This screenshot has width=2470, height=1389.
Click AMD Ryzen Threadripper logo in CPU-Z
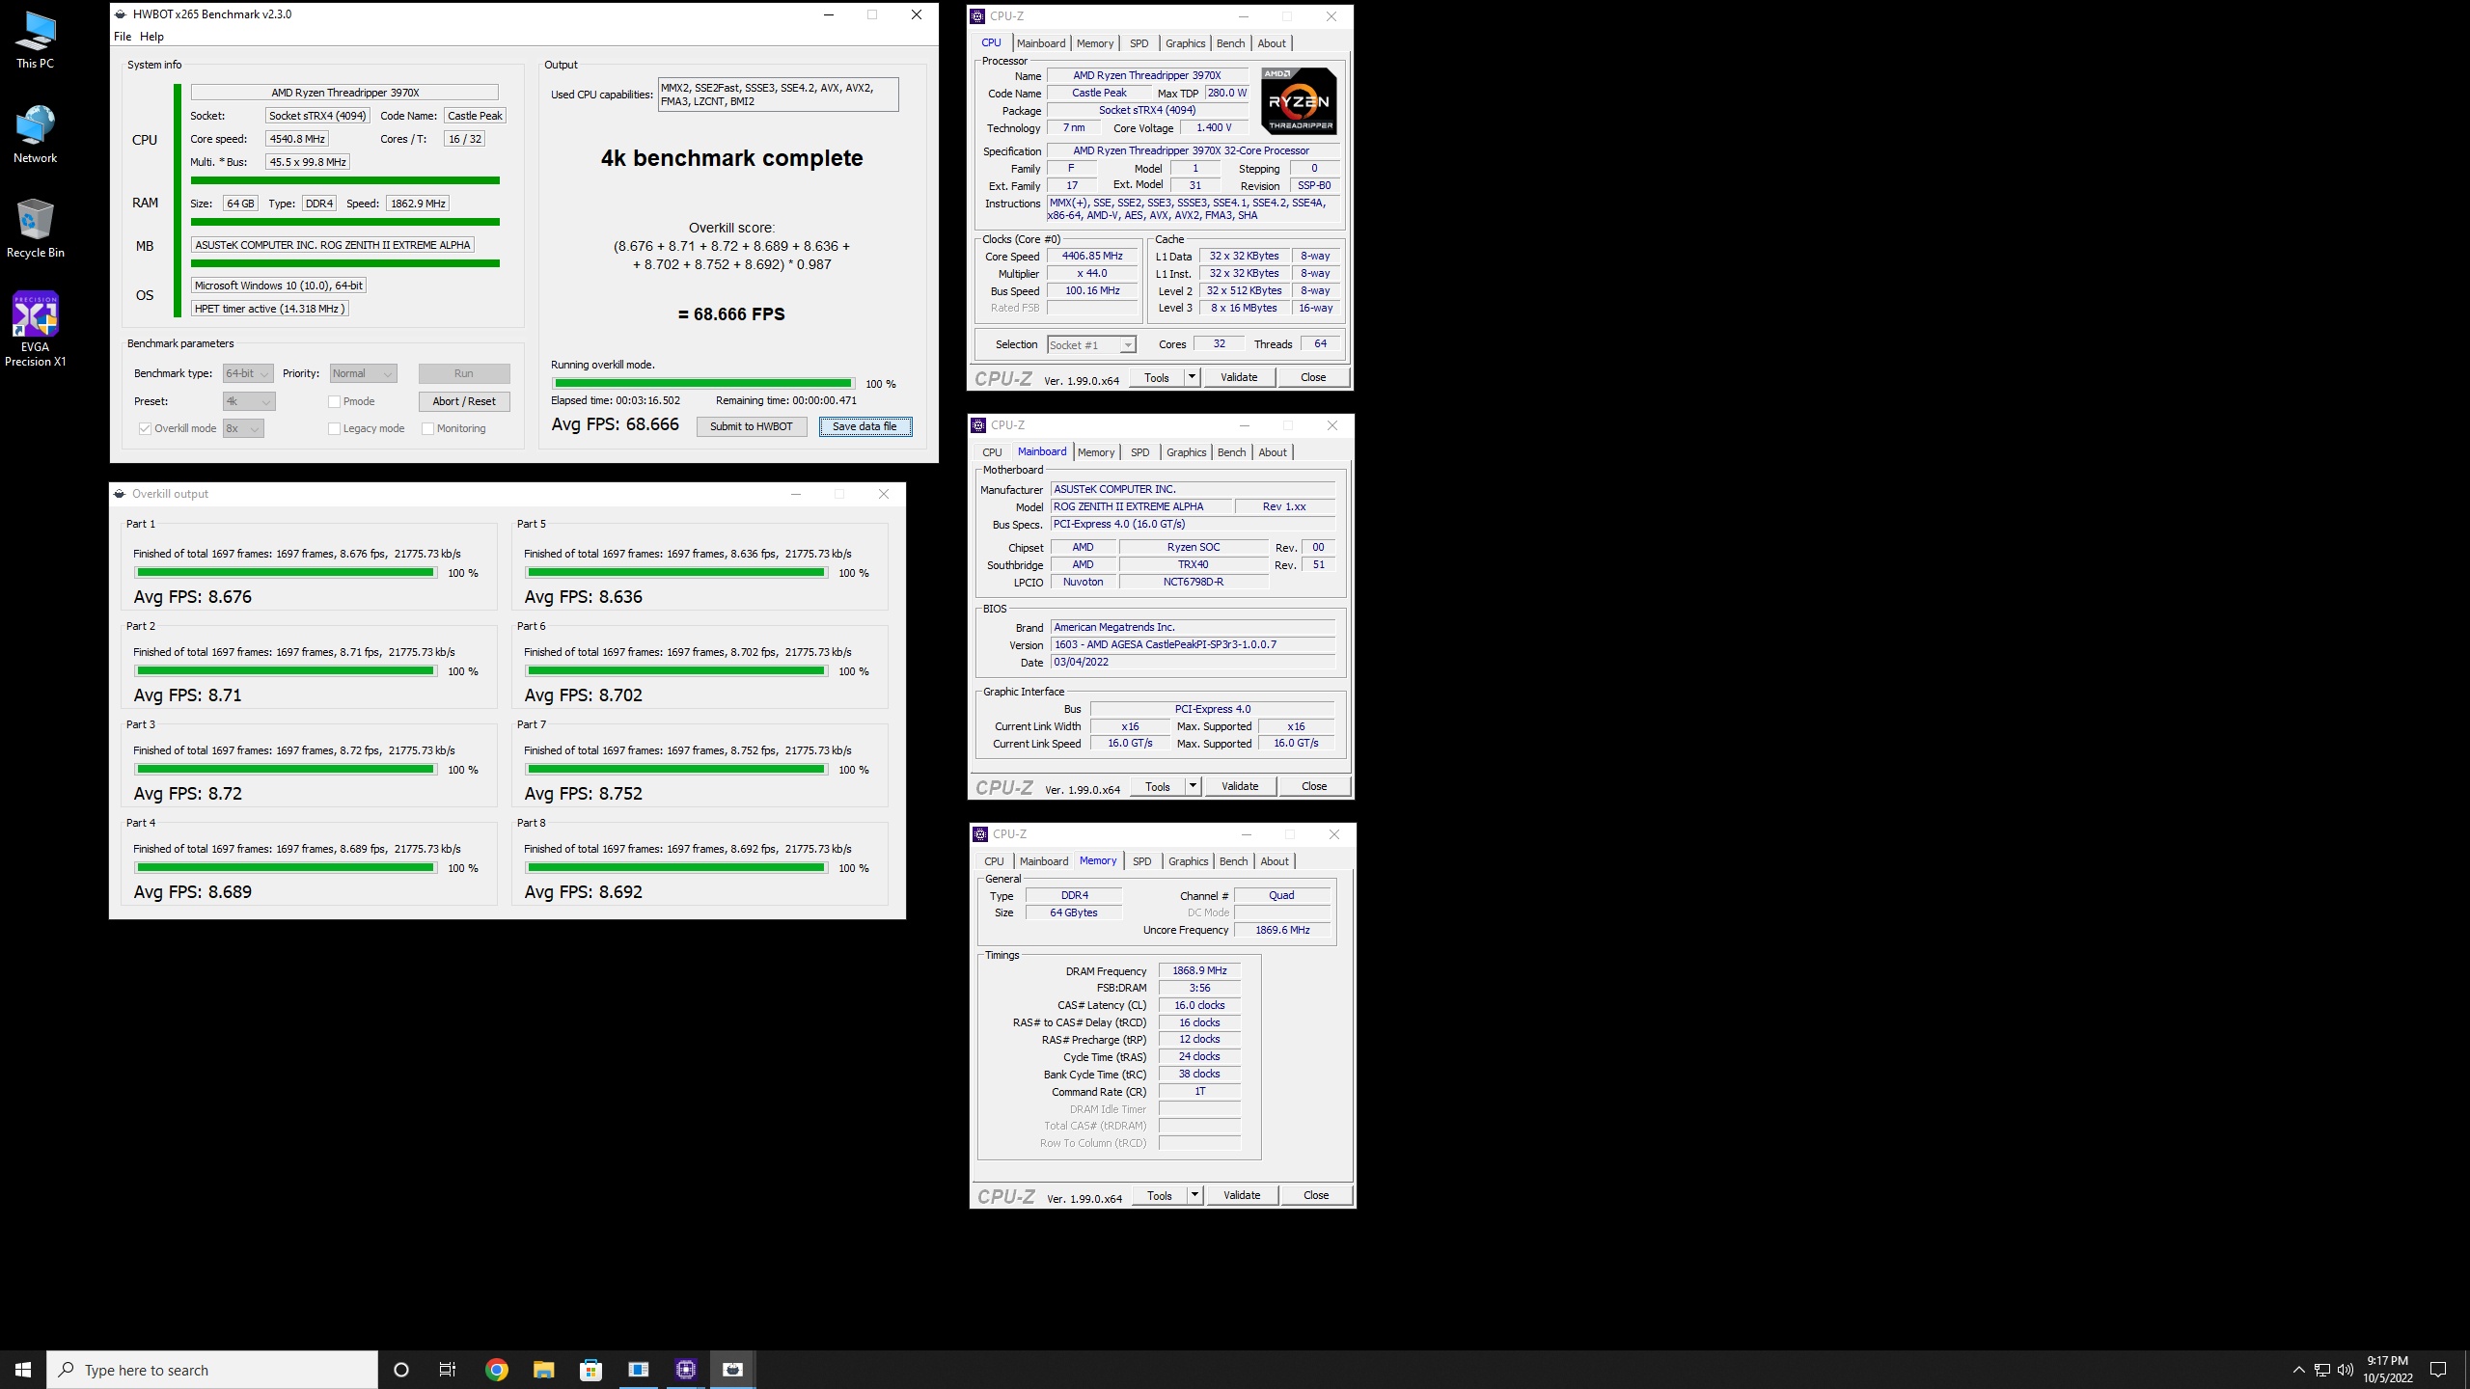[1299, 100]
